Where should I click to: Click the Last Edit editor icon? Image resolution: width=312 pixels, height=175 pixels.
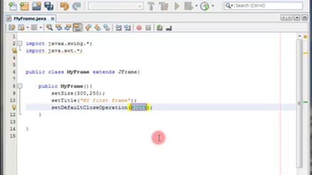tap(12, 27)
